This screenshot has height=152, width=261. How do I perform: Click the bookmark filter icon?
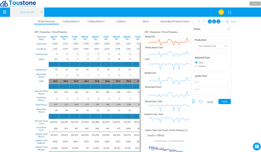coord(193,101)
